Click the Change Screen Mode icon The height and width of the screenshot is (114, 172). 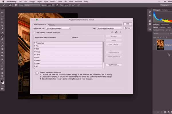coord(2,89)
